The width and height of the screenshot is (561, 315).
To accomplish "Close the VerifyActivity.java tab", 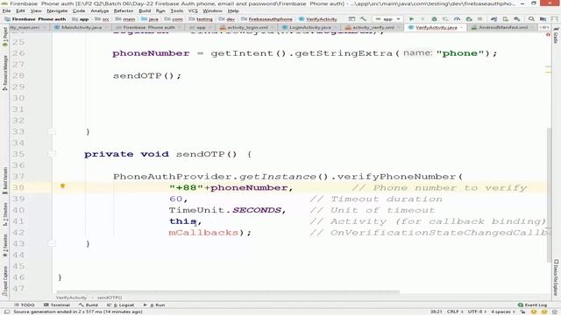I will point(462,27).
